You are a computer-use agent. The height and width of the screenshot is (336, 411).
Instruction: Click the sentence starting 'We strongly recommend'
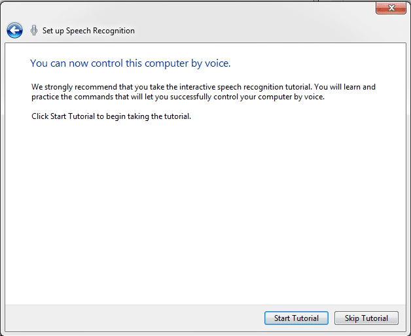click(x=204, y=87)
